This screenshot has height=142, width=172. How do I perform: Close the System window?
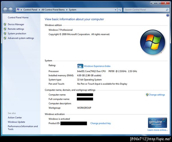[165, 3]
